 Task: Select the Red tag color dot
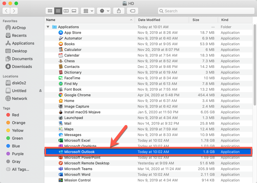tap(8, 115)
